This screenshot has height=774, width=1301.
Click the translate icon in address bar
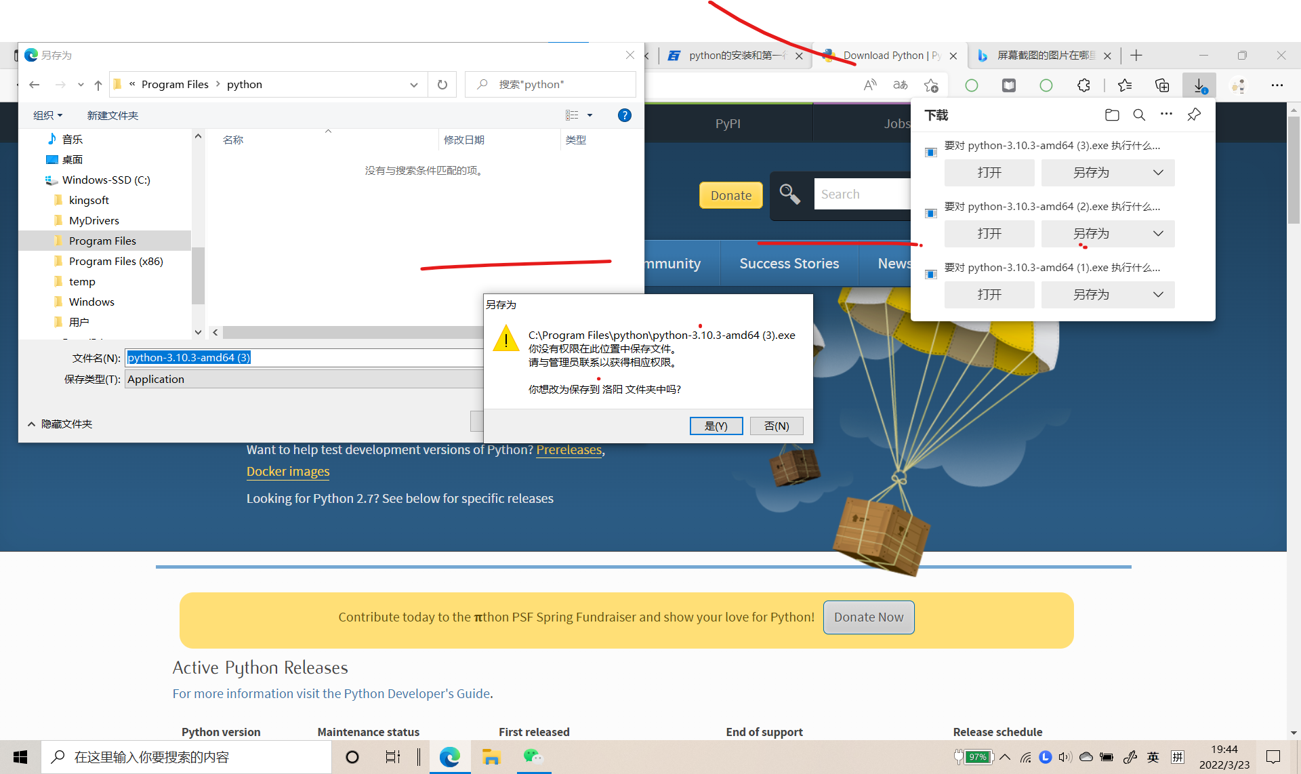pyautogui.click(x=901, y=85)
